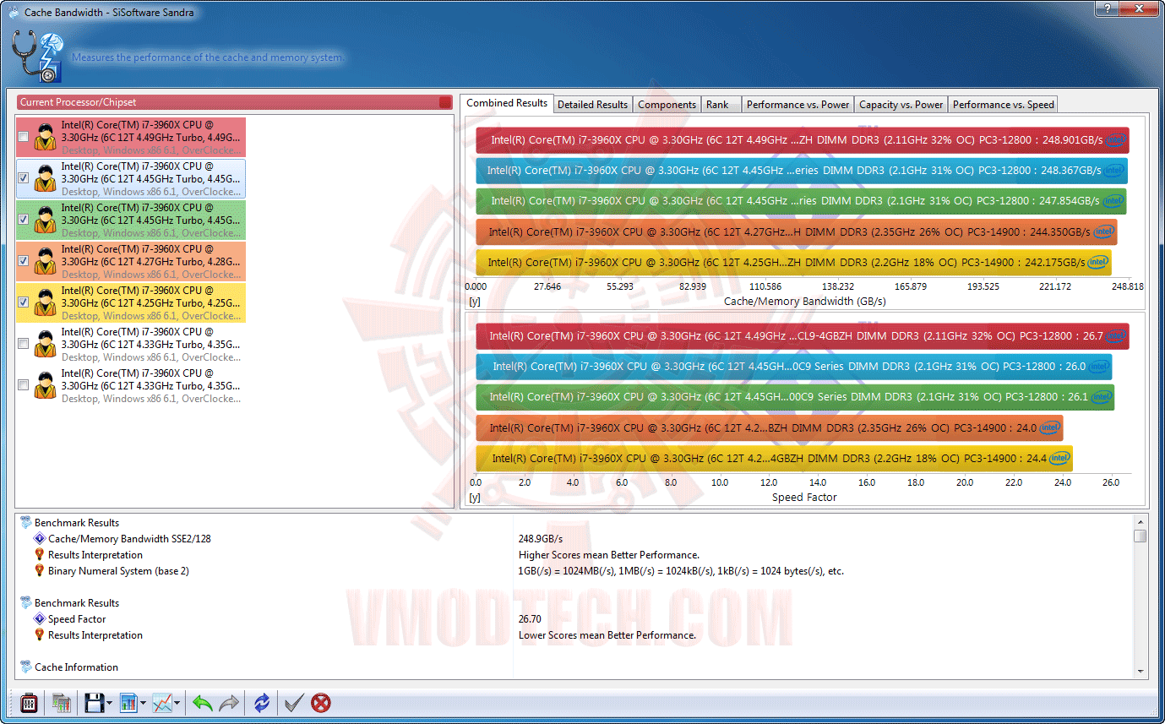The image size is (1165, 724).
Task: Click the rank comparison toolbar icon
Action: pyautogui.click(x=61, y=702)
